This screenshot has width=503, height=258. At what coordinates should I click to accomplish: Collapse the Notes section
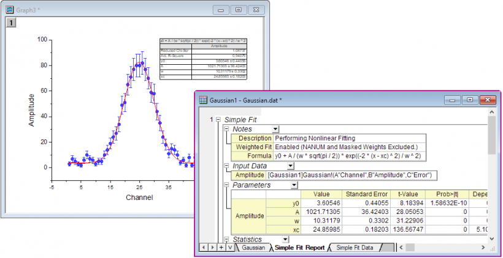click(x=227, y=129)
